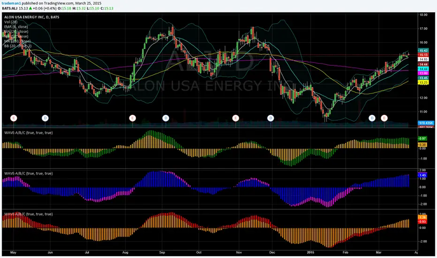This screenshot has width=437, height=258.
Task: Click the dark red 14.44 price tag
Action: pos(423,64)
